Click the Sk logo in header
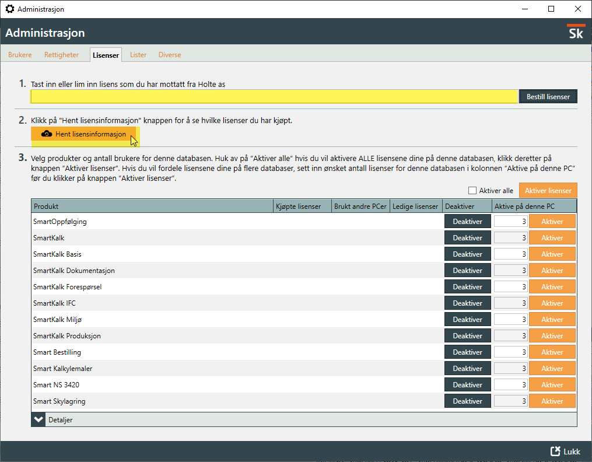 (576, 33)
